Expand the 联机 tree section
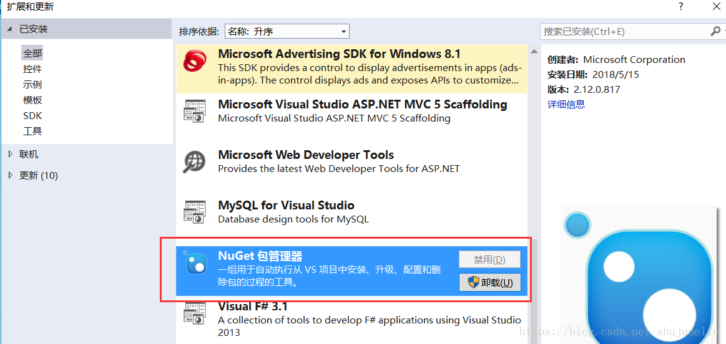726x344 pixels. click(11, 155)
